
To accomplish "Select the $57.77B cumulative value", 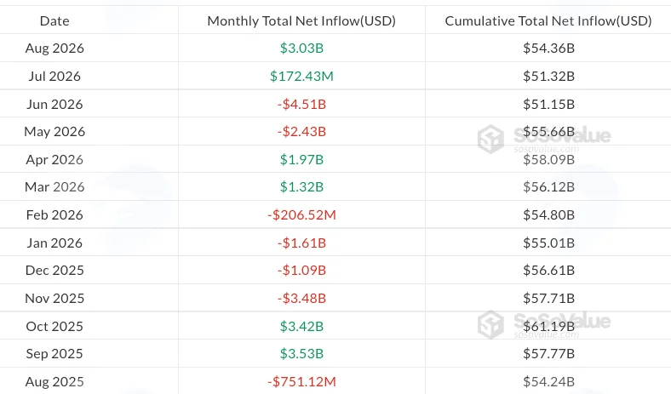I will pos(548,354).
